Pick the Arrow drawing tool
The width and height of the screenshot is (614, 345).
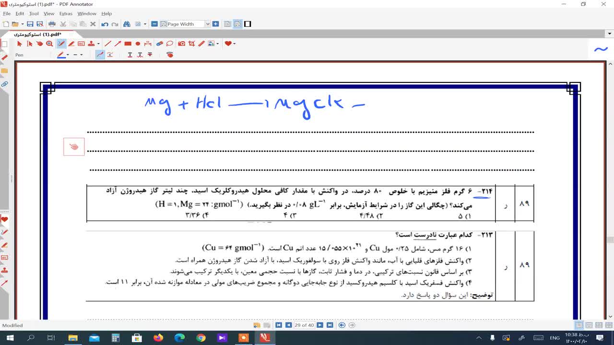point(118,44)
